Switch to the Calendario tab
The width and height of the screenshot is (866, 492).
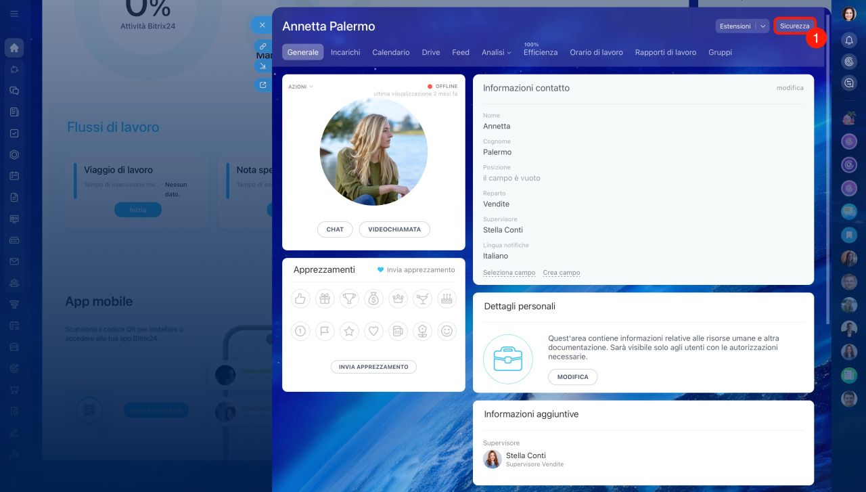point(390,52)
